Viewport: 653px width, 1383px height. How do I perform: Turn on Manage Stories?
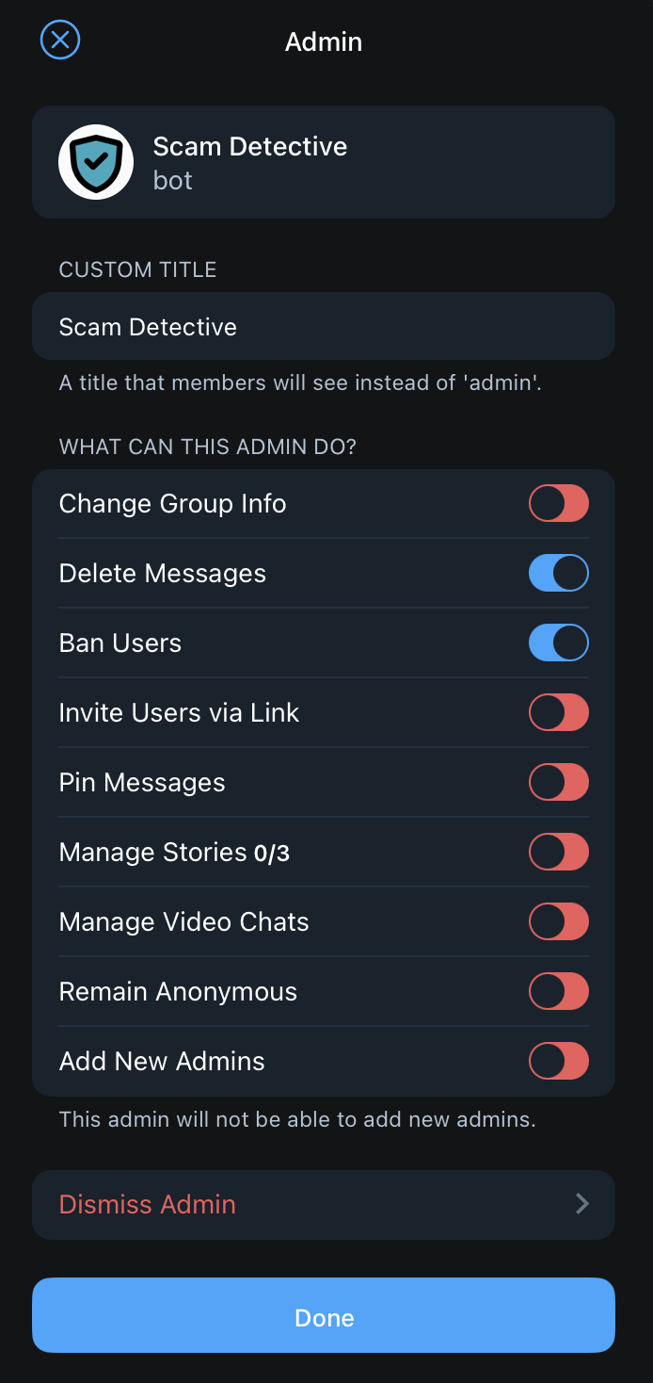coord(558,852)
